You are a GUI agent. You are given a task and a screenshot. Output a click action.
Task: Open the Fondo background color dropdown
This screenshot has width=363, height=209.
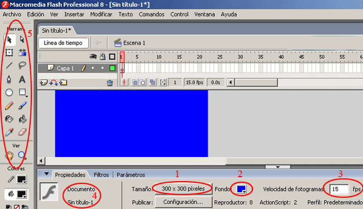(241, 189)
